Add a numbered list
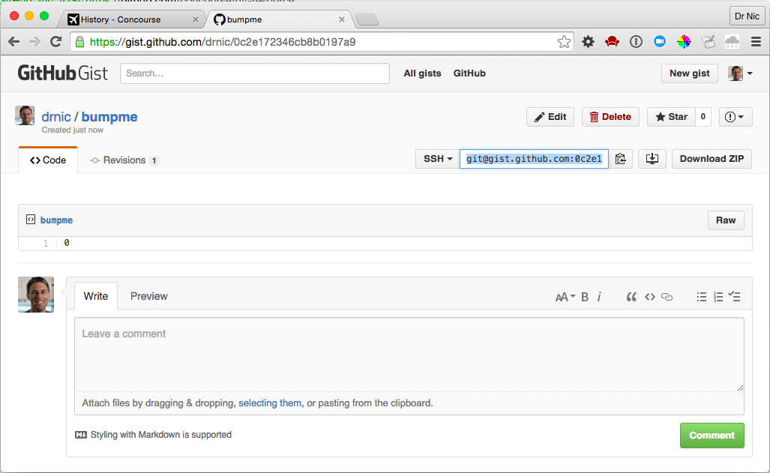 coord(718,297)
